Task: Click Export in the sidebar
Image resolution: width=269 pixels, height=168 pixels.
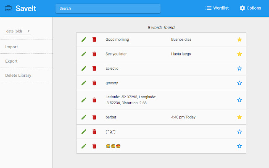Action: (x=11, y=61)
